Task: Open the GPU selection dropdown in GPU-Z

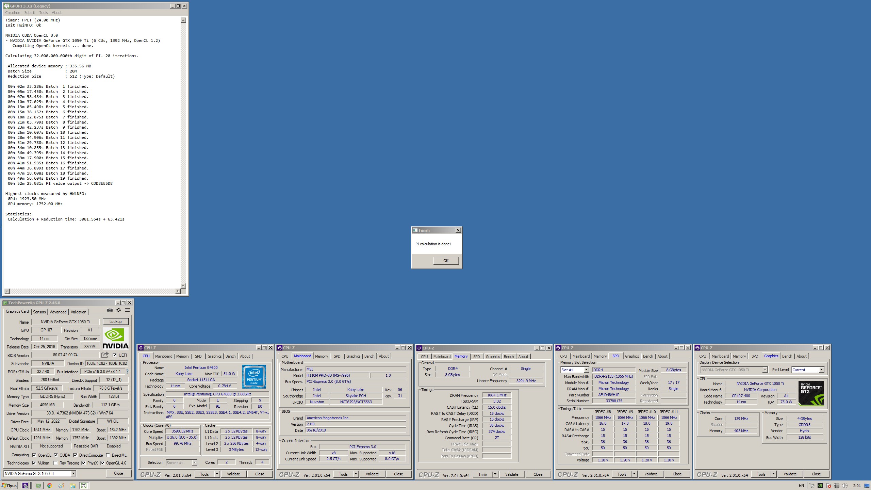Action: click(73, 473)
